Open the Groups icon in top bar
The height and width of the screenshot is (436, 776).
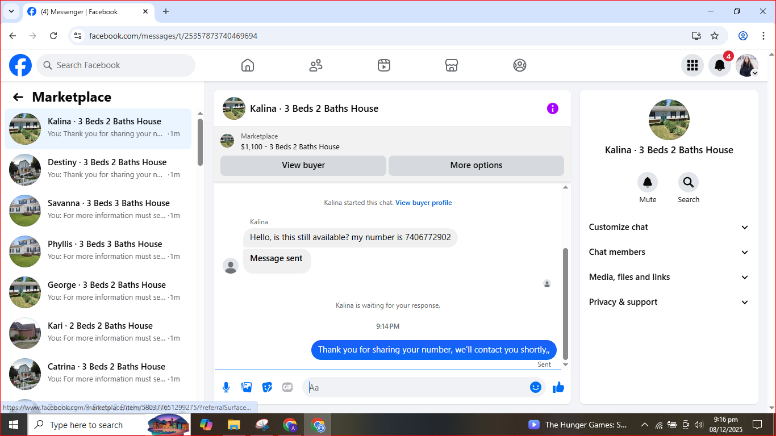(520, 65)
